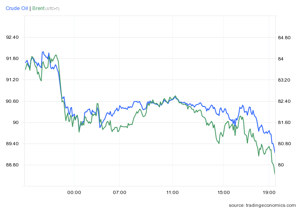300x208 pixels.
Task: Select the 07:00 time axis label
Action: point(119,192)
